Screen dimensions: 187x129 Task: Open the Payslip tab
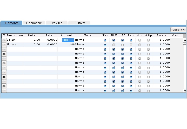56,23
